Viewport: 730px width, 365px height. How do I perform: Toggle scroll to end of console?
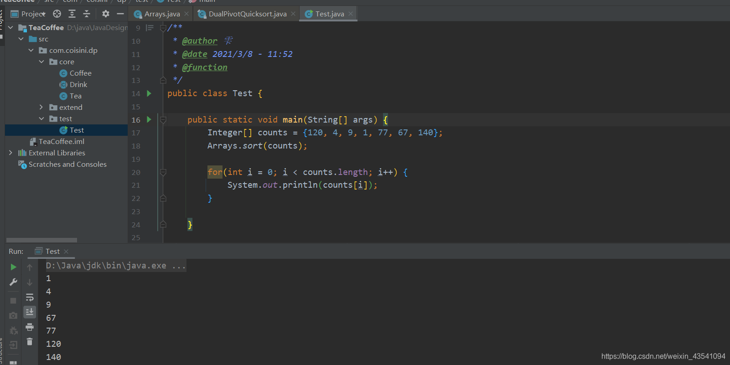point(30,312)
